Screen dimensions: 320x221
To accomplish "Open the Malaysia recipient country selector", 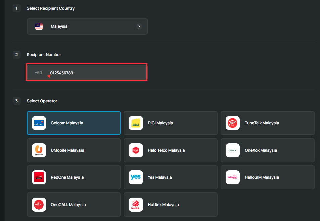I will 87,26.
